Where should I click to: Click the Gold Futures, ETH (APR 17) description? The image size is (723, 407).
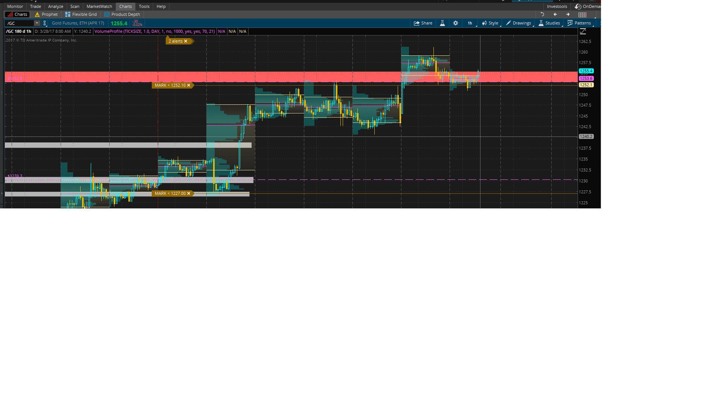(78, 23)
